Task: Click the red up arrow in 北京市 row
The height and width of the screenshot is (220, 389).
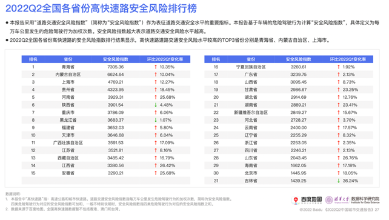Action: pyautogui.click(x=339, y=173)
